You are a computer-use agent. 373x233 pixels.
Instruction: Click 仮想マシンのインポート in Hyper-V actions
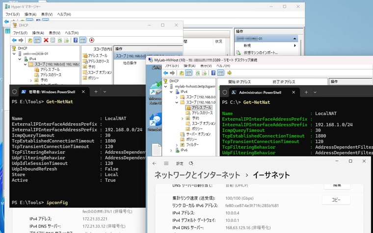[x=261, y=52]
